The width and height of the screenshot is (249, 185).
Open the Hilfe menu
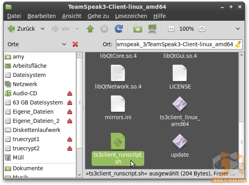coord(159,16)
